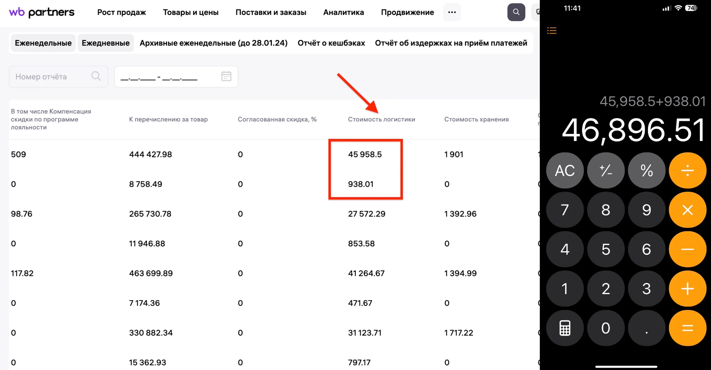This screenshot has height=370, width=711.
Task: Switch to the Еженедельные tab
Action: (43, 43)
